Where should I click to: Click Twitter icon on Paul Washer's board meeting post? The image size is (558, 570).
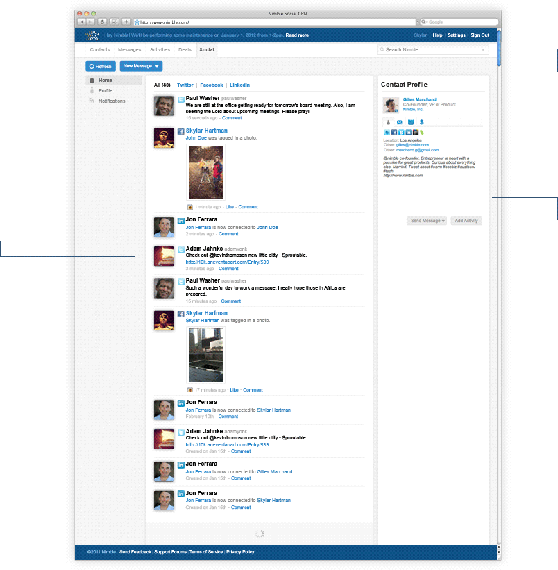point(181,99)
